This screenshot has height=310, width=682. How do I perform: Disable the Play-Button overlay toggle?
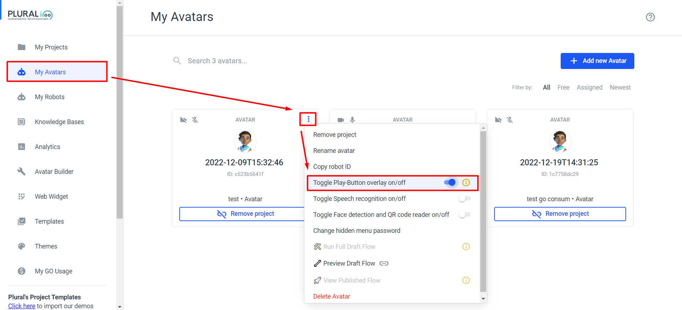click(x=450, y=183)
